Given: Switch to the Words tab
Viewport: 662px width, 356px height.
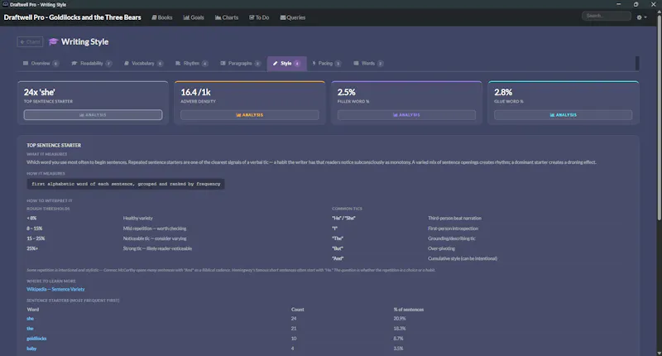Looking at the screenshot, I should [368, 64].
